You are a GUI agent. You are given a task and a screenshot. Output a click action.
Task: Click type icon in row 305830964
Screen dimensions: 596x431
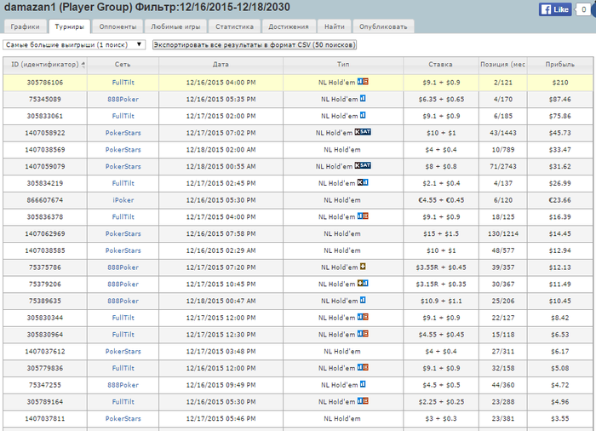click(x=363, y=334)
